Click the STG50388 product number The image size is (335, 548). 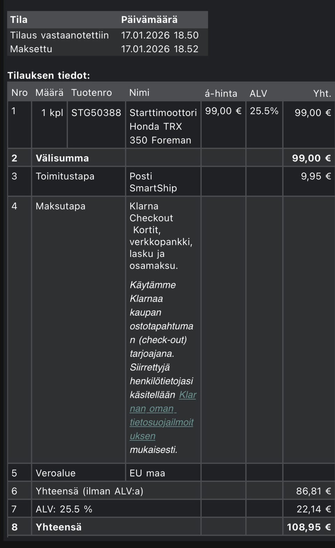[x=96, y=113]
